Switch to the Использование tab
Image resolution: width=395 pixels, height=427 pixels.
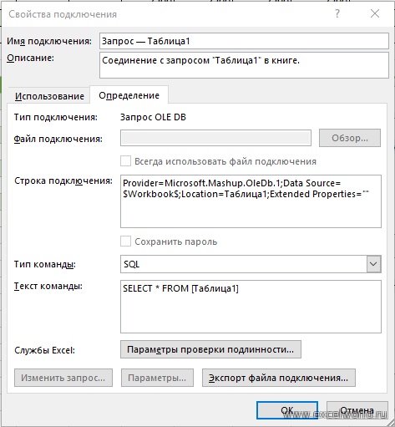pyautogui.click(x=49, y=96)
